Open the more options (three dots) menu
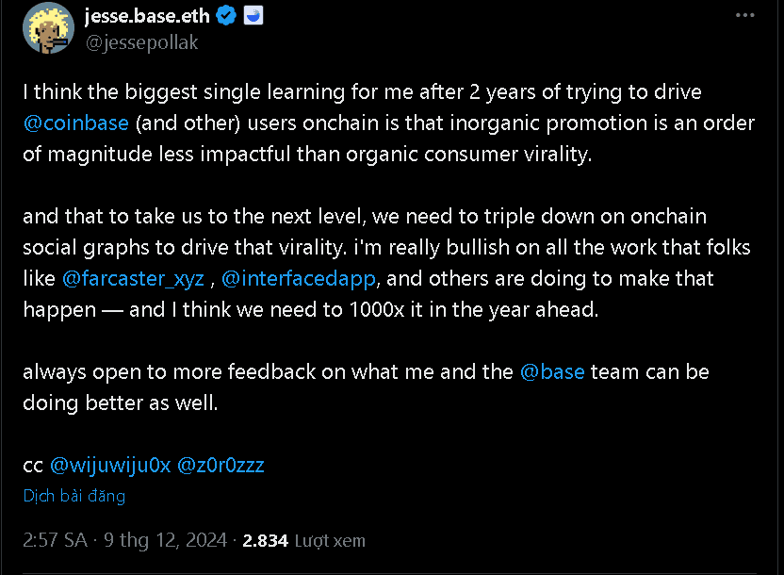The height and width of the screenshot is (575, 784). pos(744,16)
